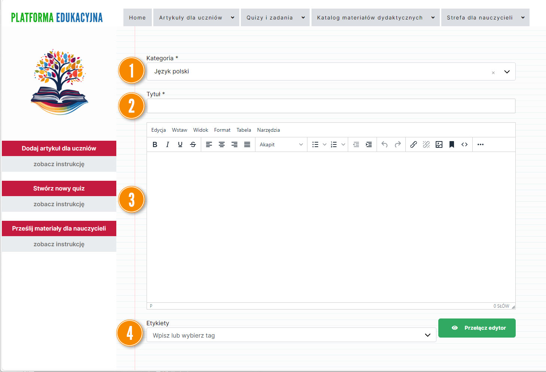Remove link with unlink icon
Screen dimensions: 546x372
point(426,144)
